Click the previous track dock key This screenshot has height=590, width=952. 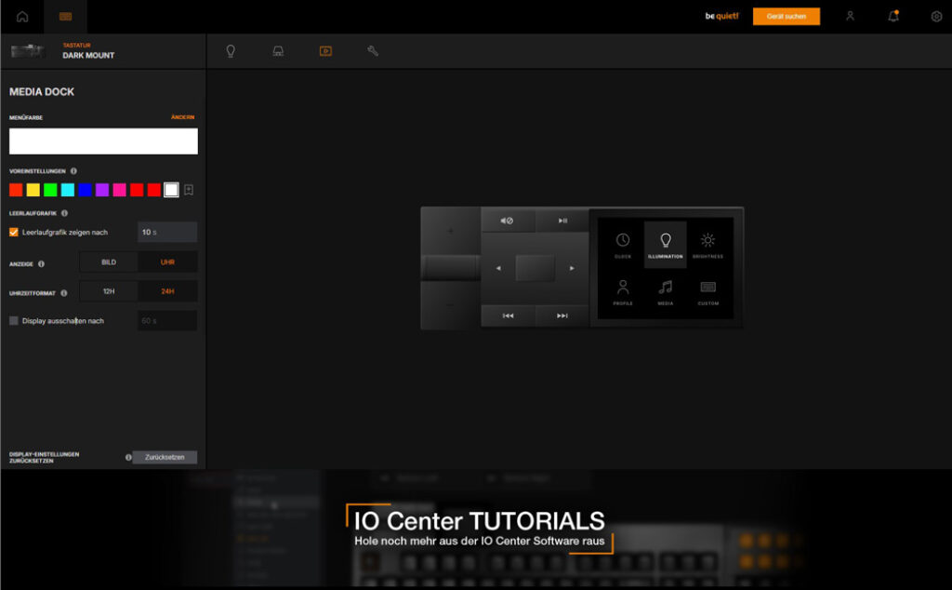(x=508, y=316)
